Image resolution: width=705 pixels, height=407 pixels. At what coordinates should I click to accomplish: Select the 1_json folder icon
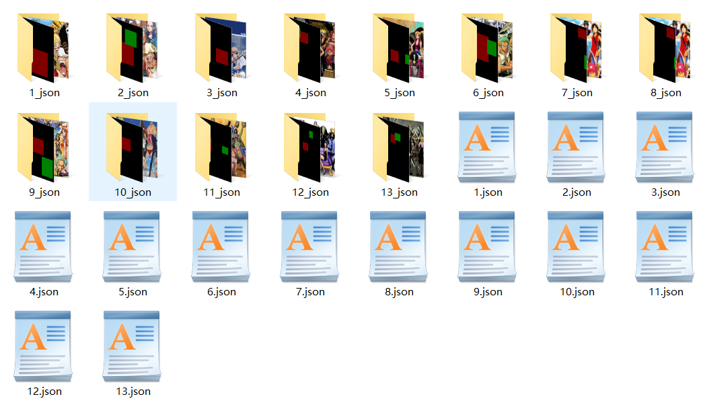[44, 48]
